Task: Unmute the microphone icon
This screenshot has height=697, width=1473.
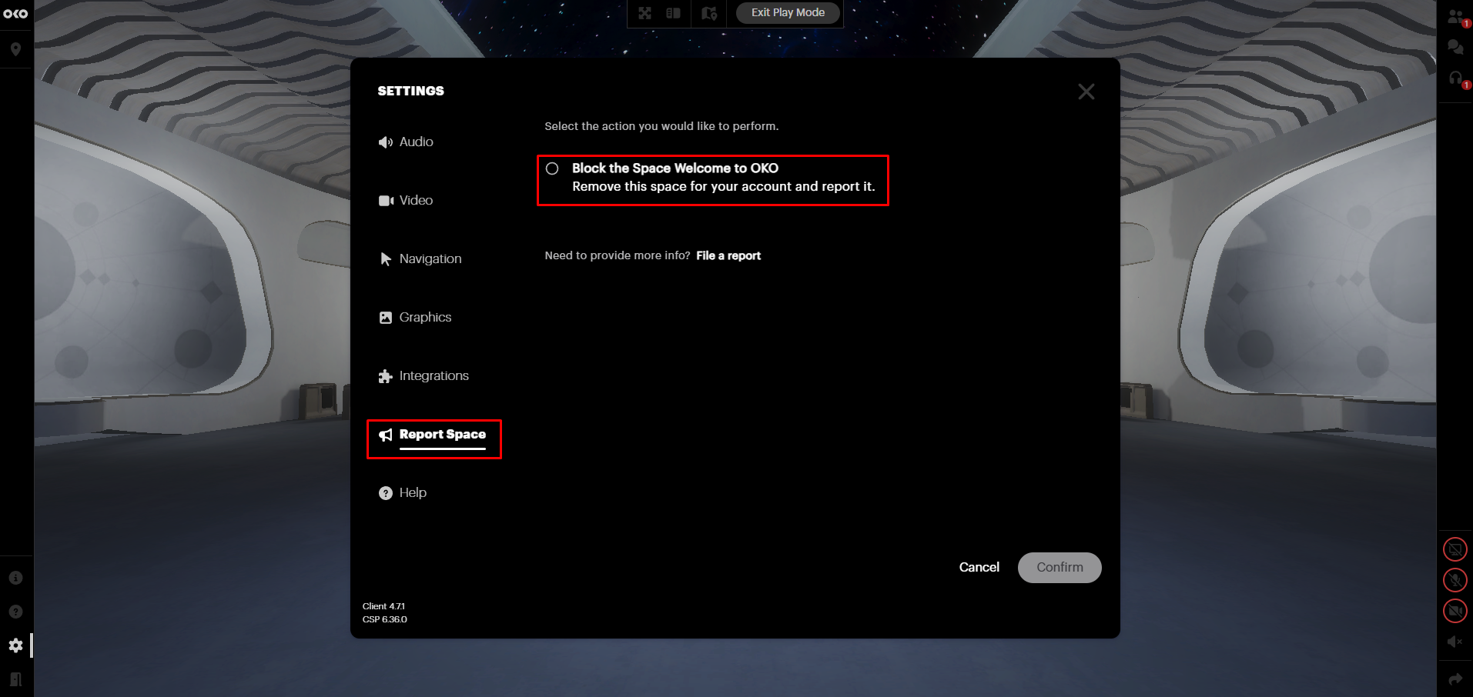Action: (1455, 580)
